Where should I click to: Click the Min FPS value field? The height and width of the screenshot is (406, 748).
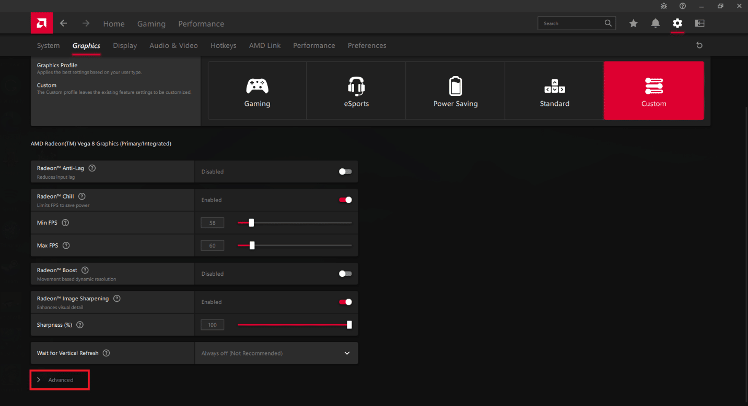212,223
